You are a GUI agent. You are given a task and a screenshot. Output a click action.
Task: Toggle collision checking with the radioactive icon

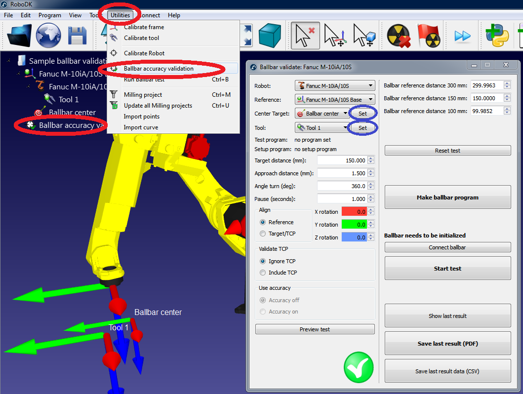(x=398, y=35)
